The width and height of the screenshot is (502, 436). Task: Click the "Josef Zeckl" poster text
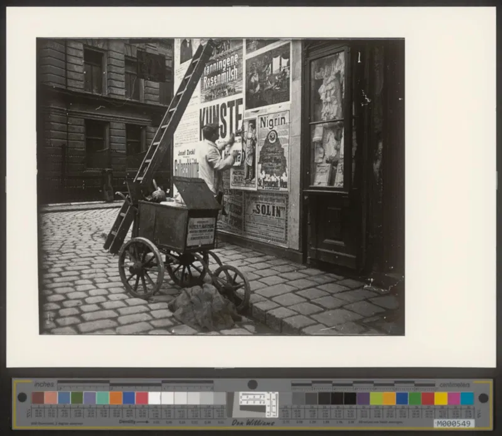pyautogui.click(x=186, y=152)
